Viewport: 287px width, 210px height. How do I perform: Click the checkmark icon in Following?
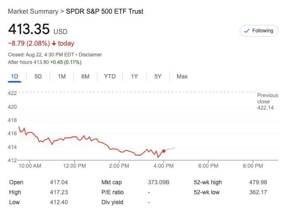pyautogui.click(x=247, y=31)
